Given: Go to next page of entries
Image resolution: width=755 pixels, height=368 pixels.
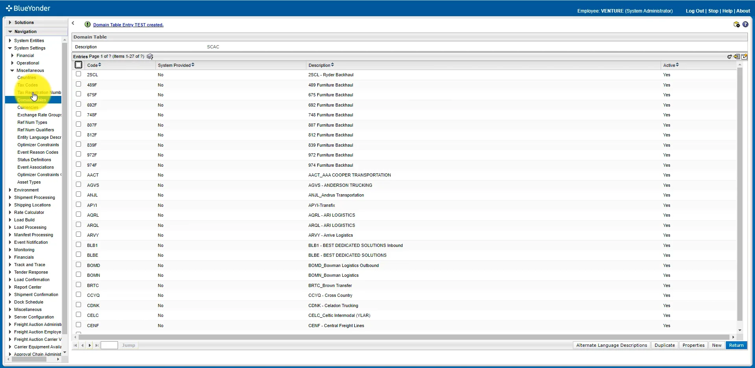Looking at the screenshot, I should [x=90, y=346].
